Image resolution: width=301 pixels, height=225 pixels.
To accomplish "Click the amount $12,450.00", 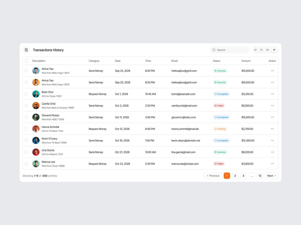I will click(248, 140).
